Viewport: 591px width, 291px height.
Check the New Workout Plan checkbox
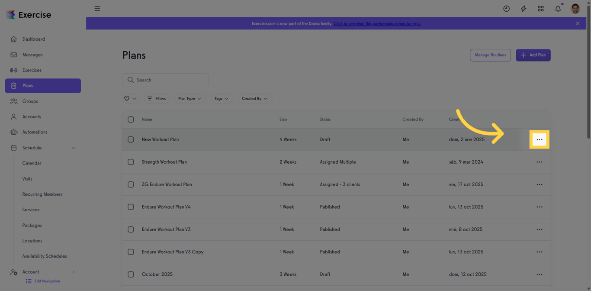131,139
